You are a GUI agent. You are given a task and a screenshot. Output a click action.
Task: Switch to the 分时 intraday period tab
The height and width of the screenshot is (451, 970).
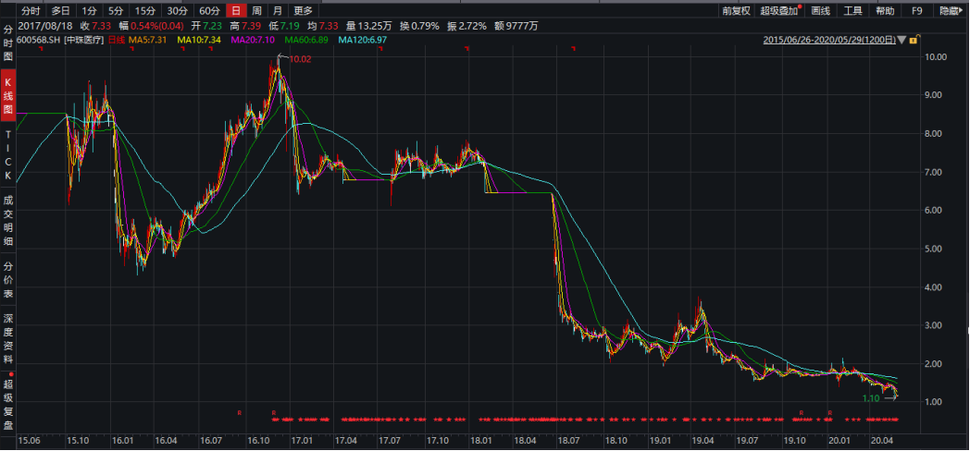coord(31,11)
